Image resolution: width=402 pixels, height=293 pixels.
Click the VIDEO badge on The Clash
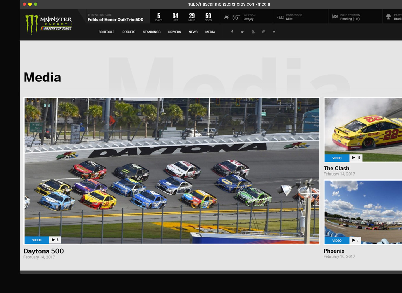pyautogui.click(x=337, y=158)
